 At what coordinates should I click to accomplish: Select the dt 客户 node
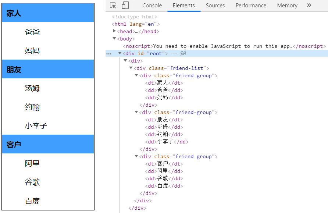coord(164,164)
